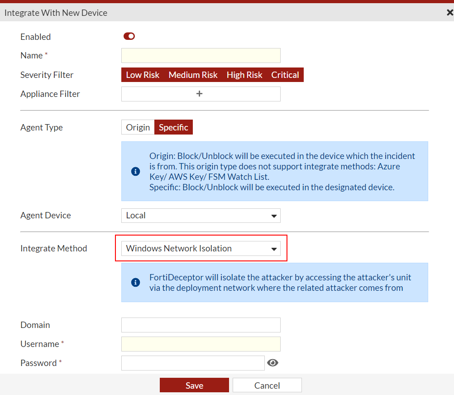The height and width of the screenshot is (395, 454).
Task: Select the Origin agent type
Action: (138, 127)
